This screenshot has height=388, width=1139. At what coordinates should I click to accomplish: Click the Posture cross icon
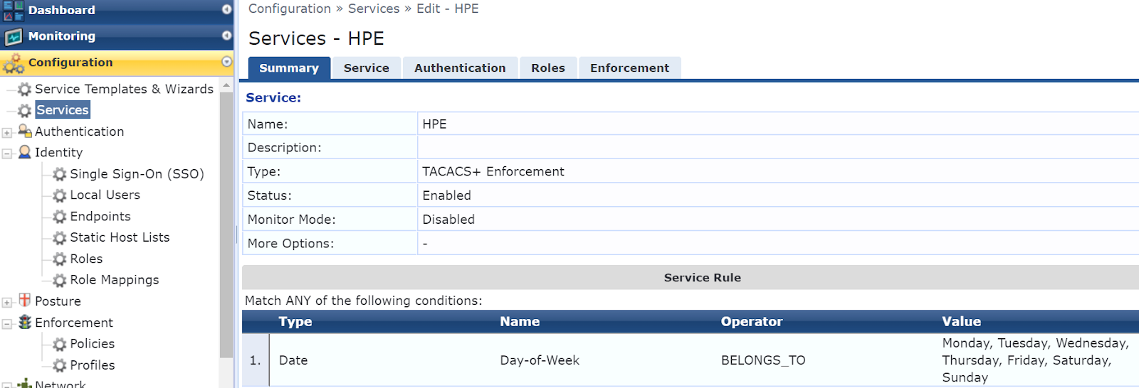[25, 300]
